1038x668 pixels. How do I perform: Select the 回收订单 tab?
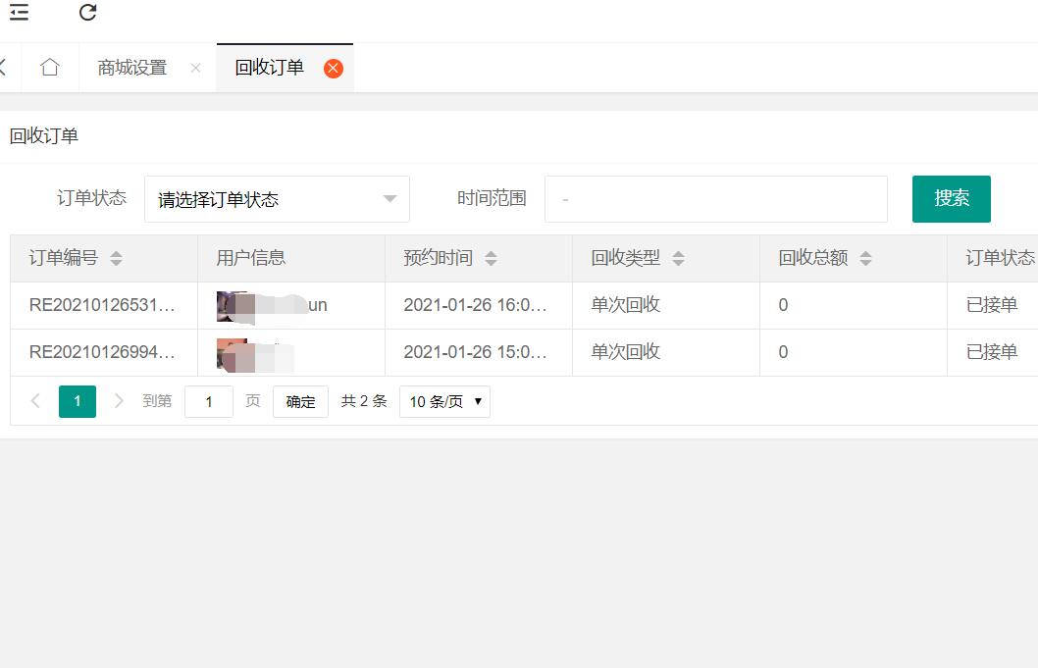pos(270,67)
